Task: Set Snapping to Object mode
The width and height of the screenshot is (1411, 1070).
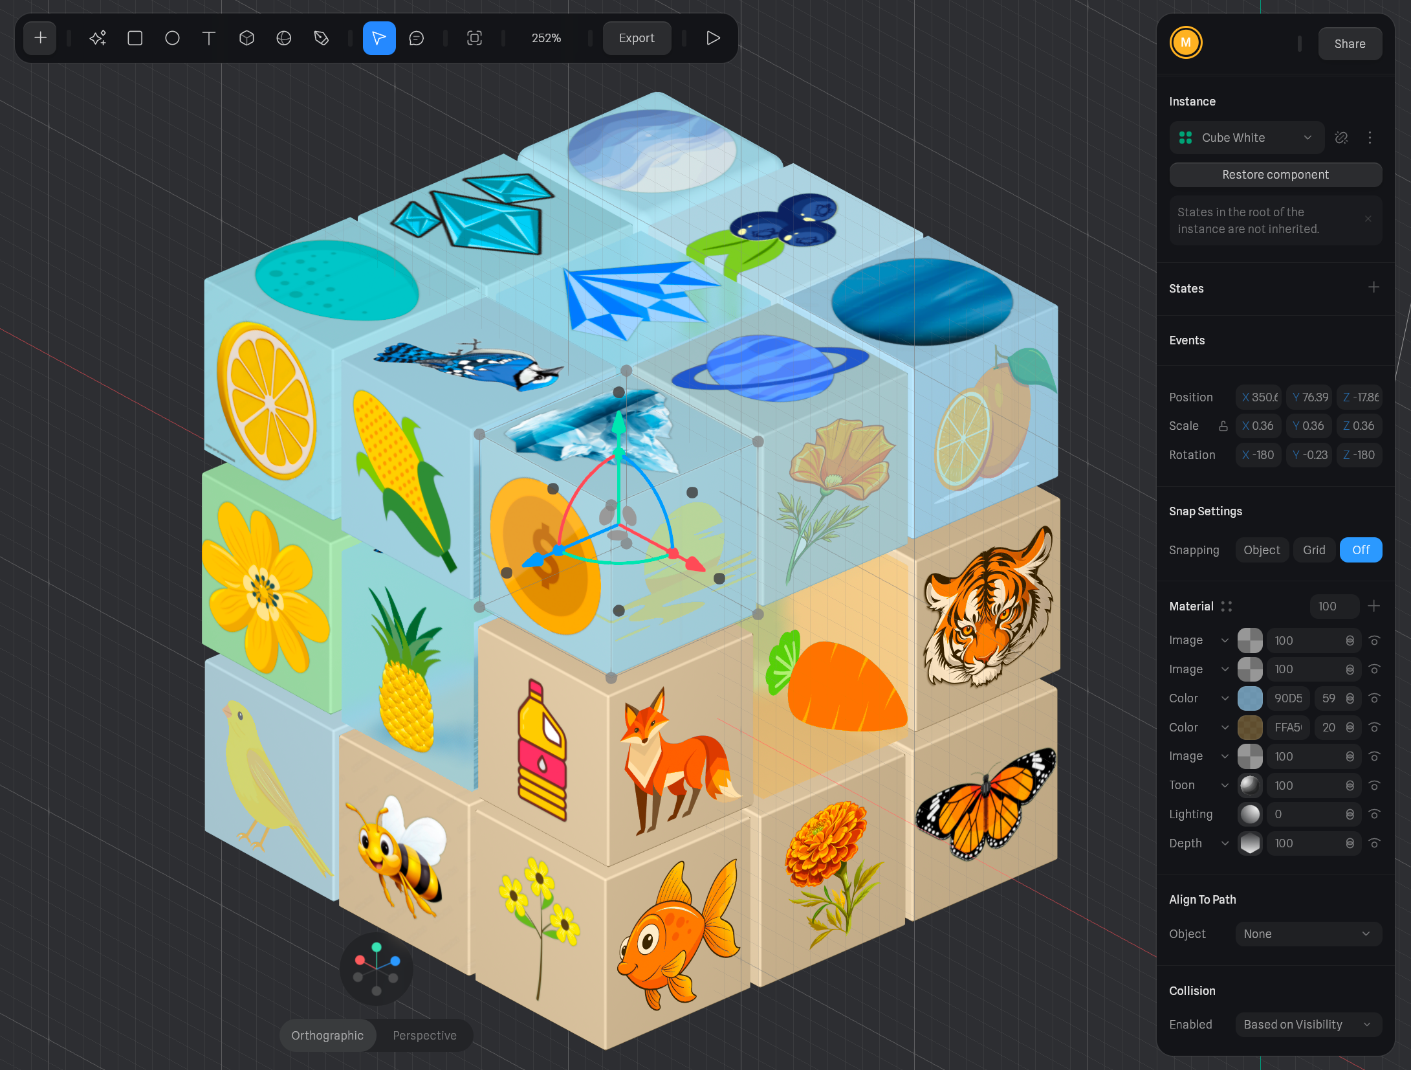Action: [1262, 550]
